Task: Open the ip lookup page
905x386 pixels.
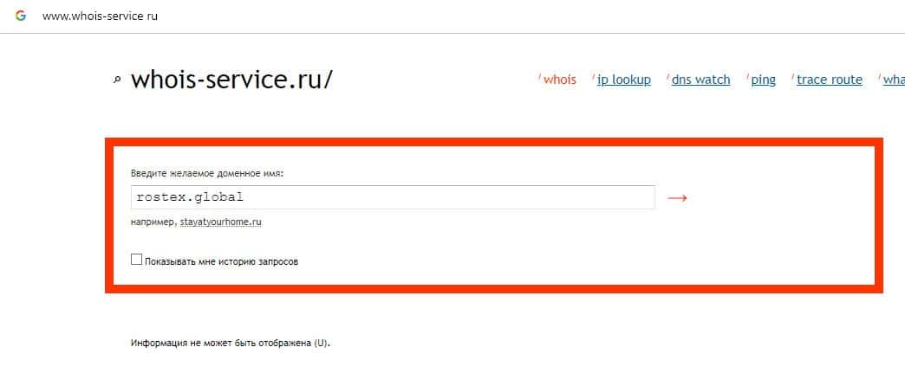Action: 623,80
